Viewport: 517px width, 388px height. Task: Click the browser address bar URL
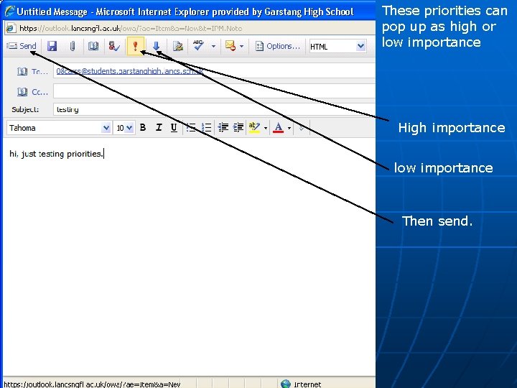click(131, 28)
